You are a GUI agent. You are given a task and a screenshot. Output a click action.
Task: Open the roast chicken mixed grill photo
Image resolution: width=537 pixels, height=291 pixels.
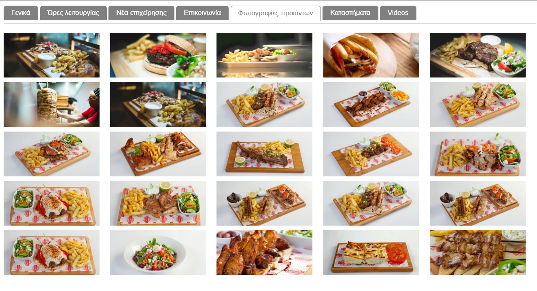(158, 154)
